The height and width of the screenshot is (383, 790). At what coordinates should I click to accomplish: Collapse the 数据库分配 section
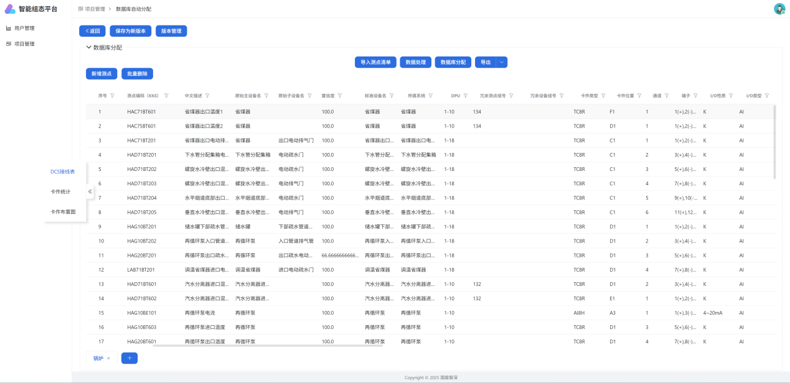(x=88, y=47)
